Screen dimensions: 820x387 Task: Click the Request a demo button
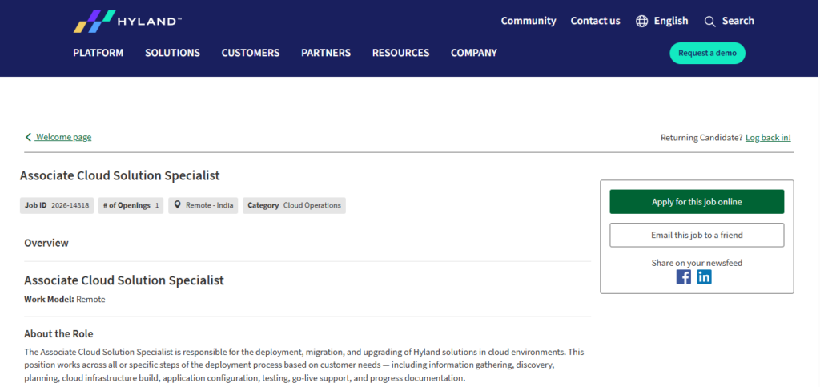707,54
